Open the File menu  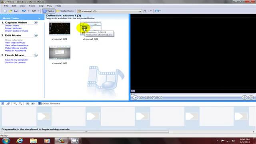click(6, 6)
